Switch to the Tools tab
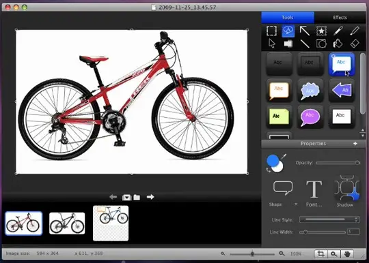The image size is (369, 263). coord(288,17)
